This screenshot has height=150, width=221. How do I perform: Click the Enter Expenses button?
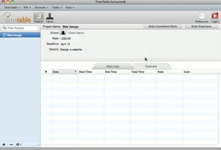click(x=201, y=26)
